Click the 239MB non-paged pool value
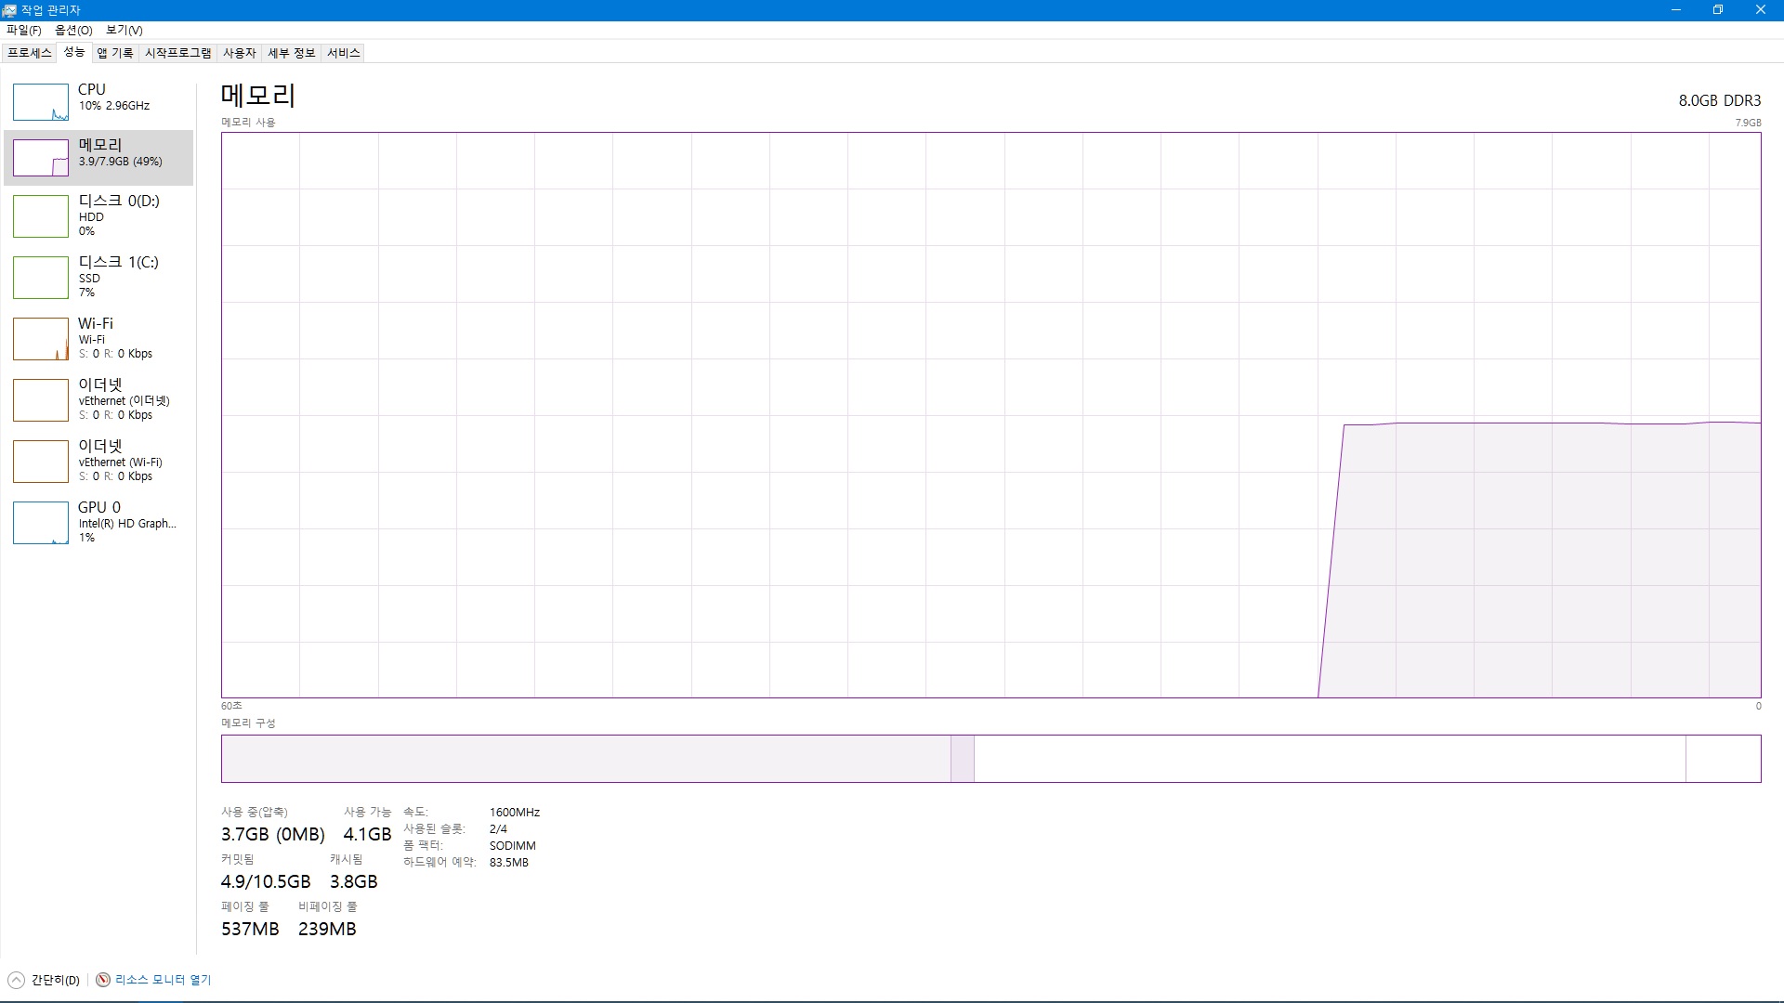 (x=327, y=929)
